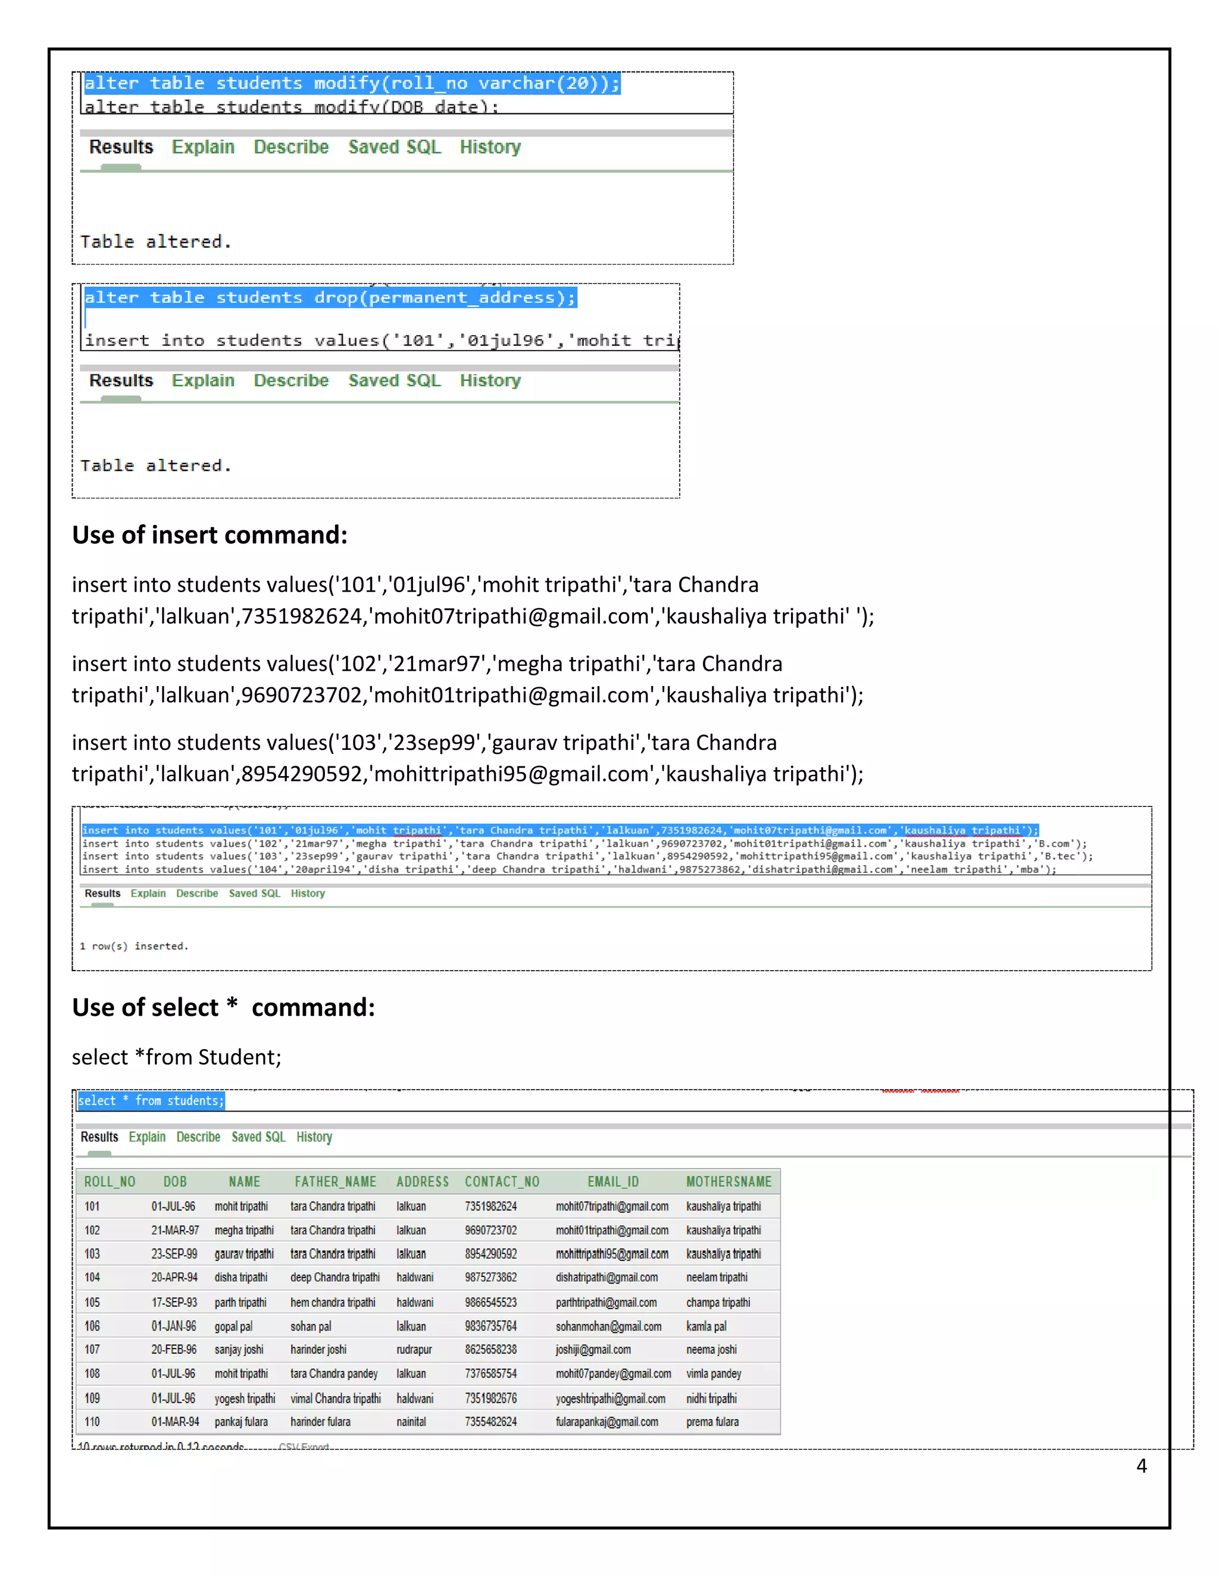Click 'Use of select * command:' heading

tap(223, 1006)
